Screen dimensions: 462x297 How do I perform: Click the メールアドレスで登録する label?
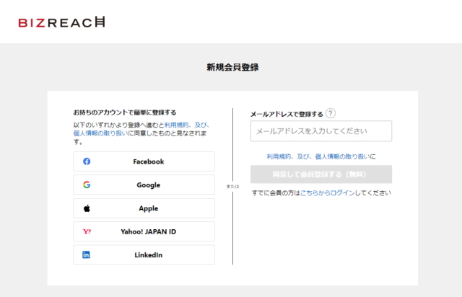tap(287, 114)
